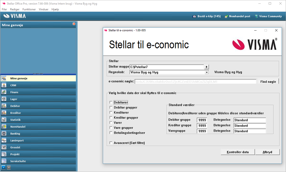Open the Vinduer menu
The height and width of the screenshot is (172, 286).
coord(44,9)
